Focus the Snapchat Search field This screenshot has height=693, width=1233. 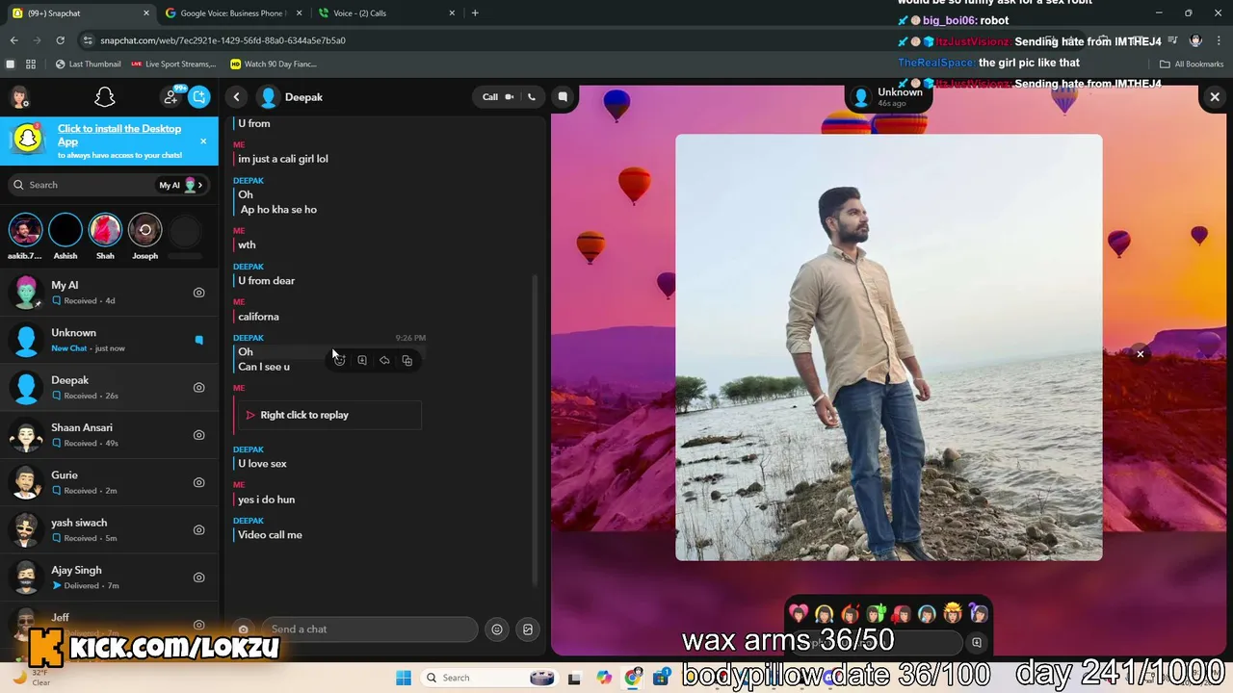(82, 185)
